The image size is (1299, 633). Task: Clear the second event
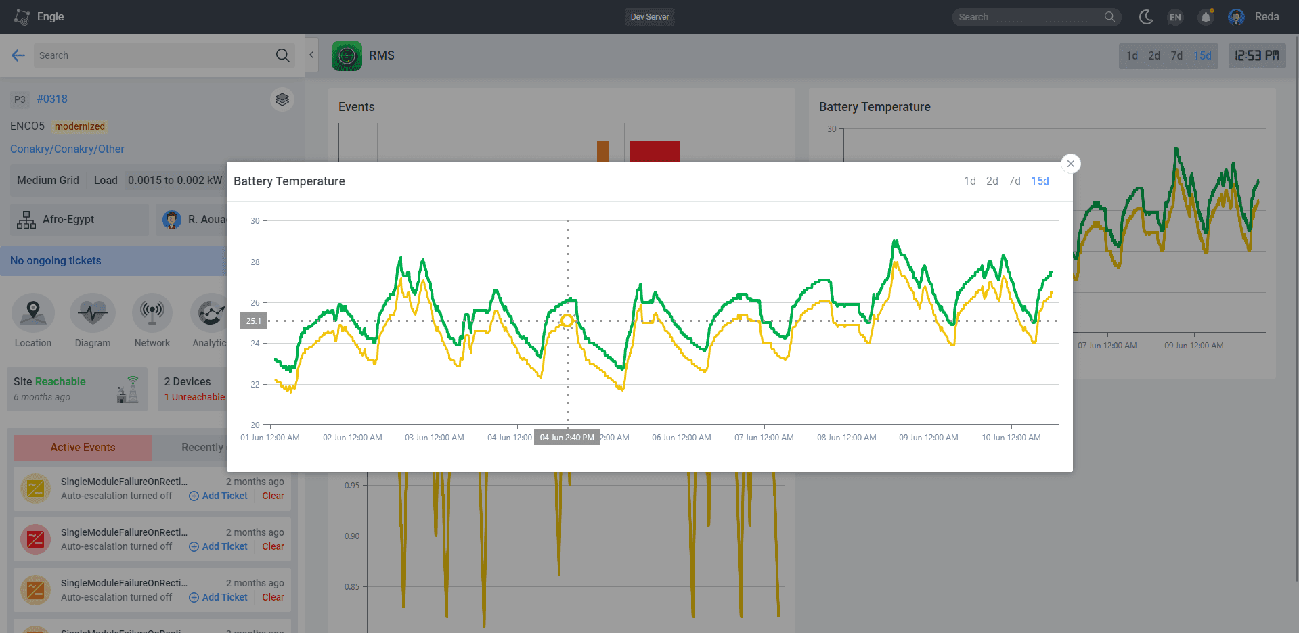click(x=273, y=546)
